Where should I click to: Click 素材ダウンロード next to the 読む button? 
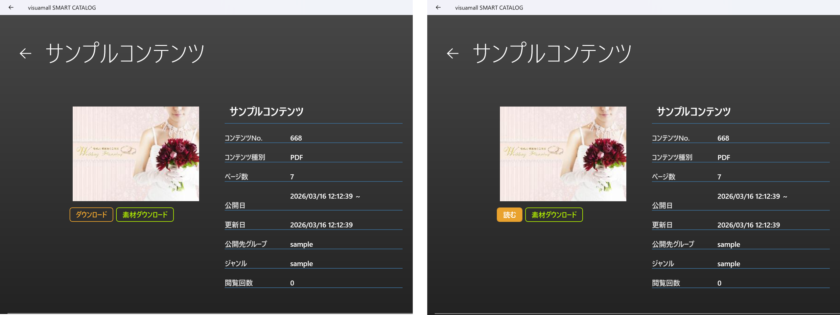pos(554,215)
